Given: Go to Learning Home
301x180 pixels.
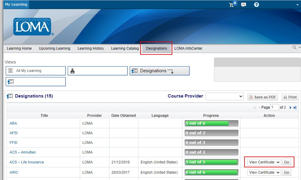Looking at the screenshot, I should tap(19, 48).
